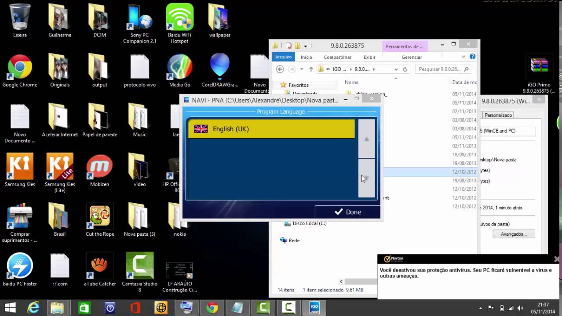Image resolution: width=562 pixels, height=316 pixels.
Task: Open the DCIM folder on desktop
Action: point(100,21)
